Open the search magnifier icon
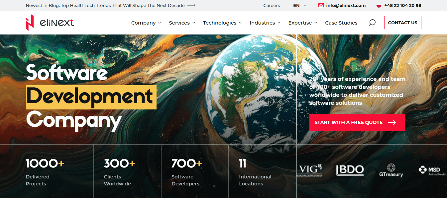 pos(372,23)
